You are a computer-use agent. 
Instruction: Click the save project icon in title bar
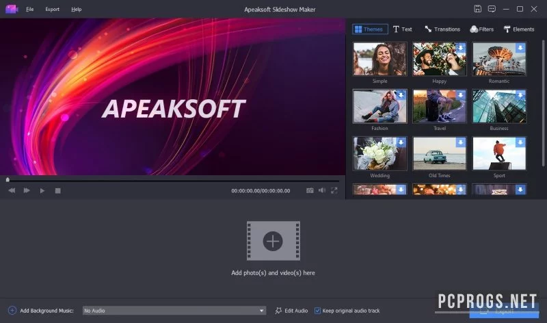point(477,9)
